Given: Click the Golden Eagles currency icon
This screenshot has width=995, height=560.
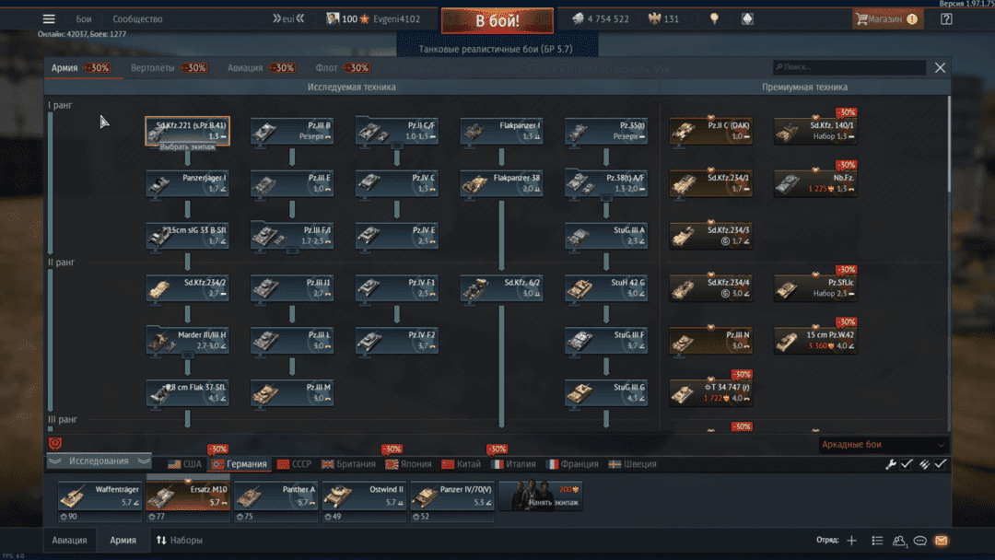Looking at the screenshot, I should tap(656, 19).
